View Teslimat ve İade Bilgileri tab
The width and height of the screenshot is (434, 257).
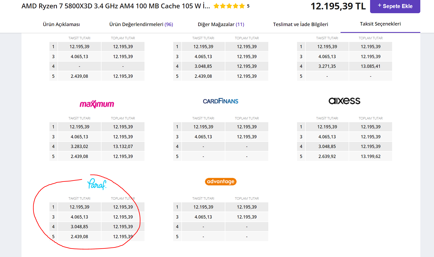pyautogui.click(x=301, y=24)
